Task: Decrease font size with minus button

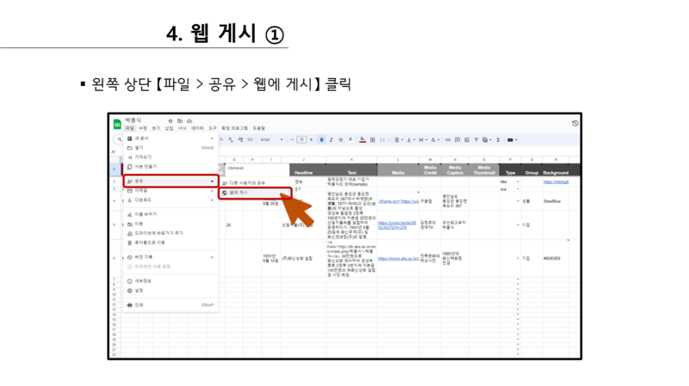Action: click(x=292, y=140)
